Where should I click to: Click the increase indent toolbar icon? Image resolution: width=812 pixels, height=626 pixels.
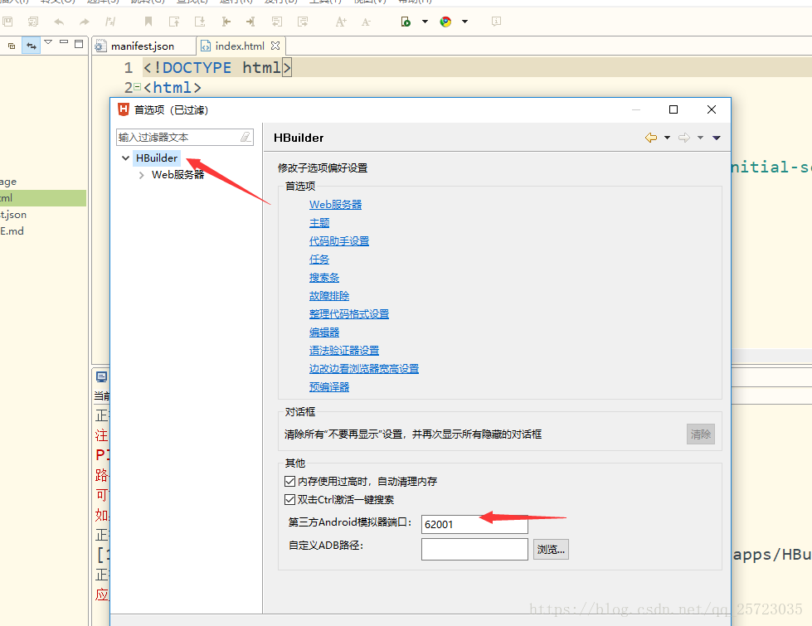pyautogui.click(x=250, y=22)
